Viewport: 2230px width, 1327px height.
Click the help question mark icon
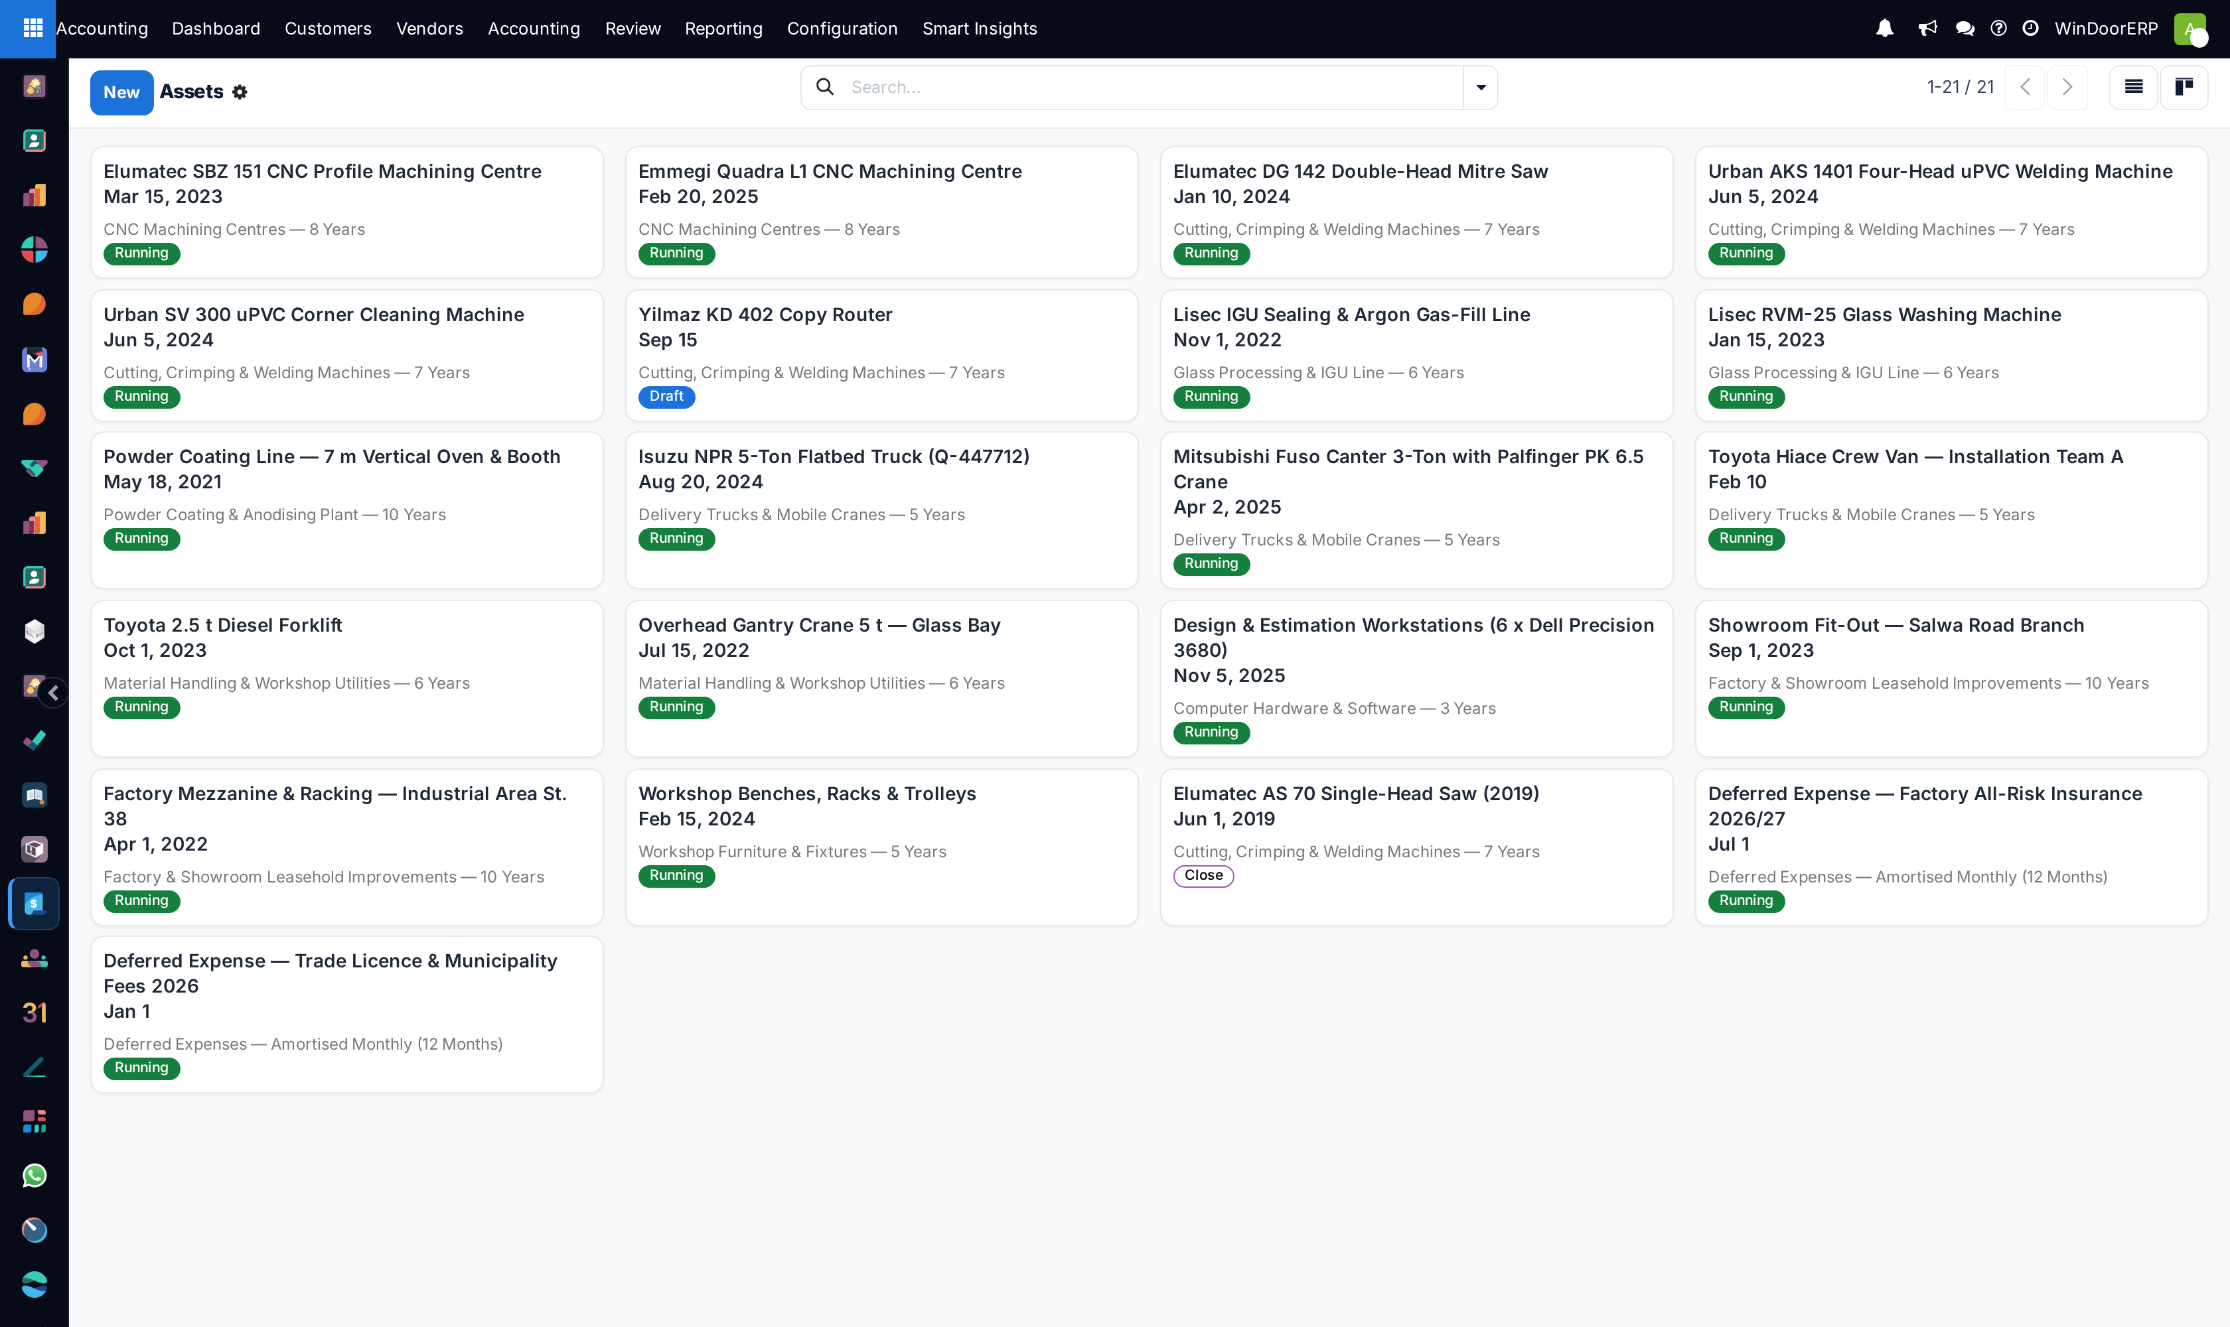1998,29
